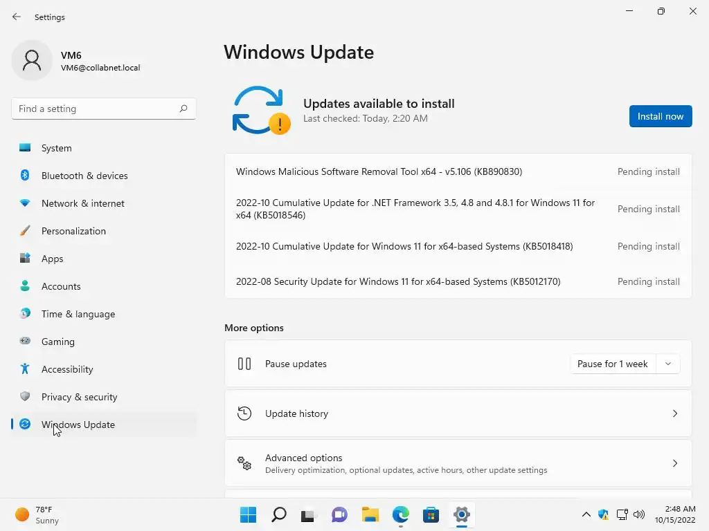Image resolution: width=709 pixels, height=531 pixels.
Task: Click the Windows Update sync icon in sidebar
Action: [x=25, y=424]
